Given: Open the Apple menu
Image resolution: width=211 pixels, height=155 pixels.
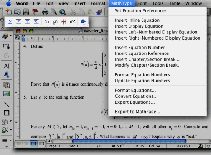Looking at the screenshot, I should click(x=8, y=3).
